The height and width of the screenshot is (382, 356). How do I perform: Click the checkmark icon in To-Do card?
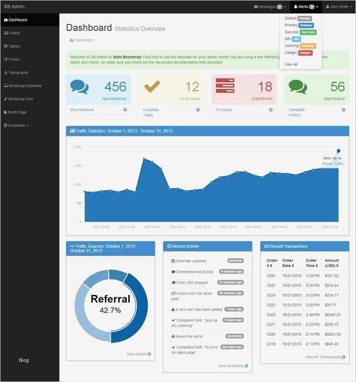tap(152, 87)
